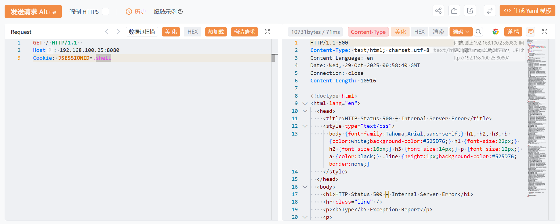Click the import icon in top toolbar
Viewport: 560px width, 224px height.
470,11
